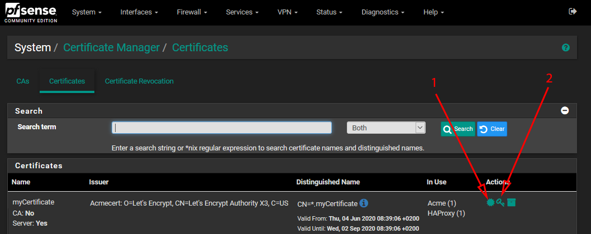Click the export private key icon
The image size is (591, 234).
pos(501,202)
